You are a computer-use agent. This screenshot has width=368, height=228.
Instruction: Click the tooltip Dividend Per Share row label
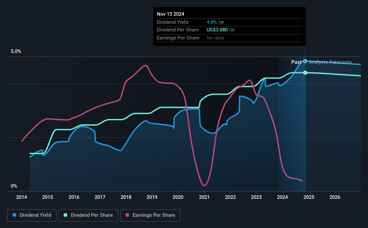pos(178,30)
